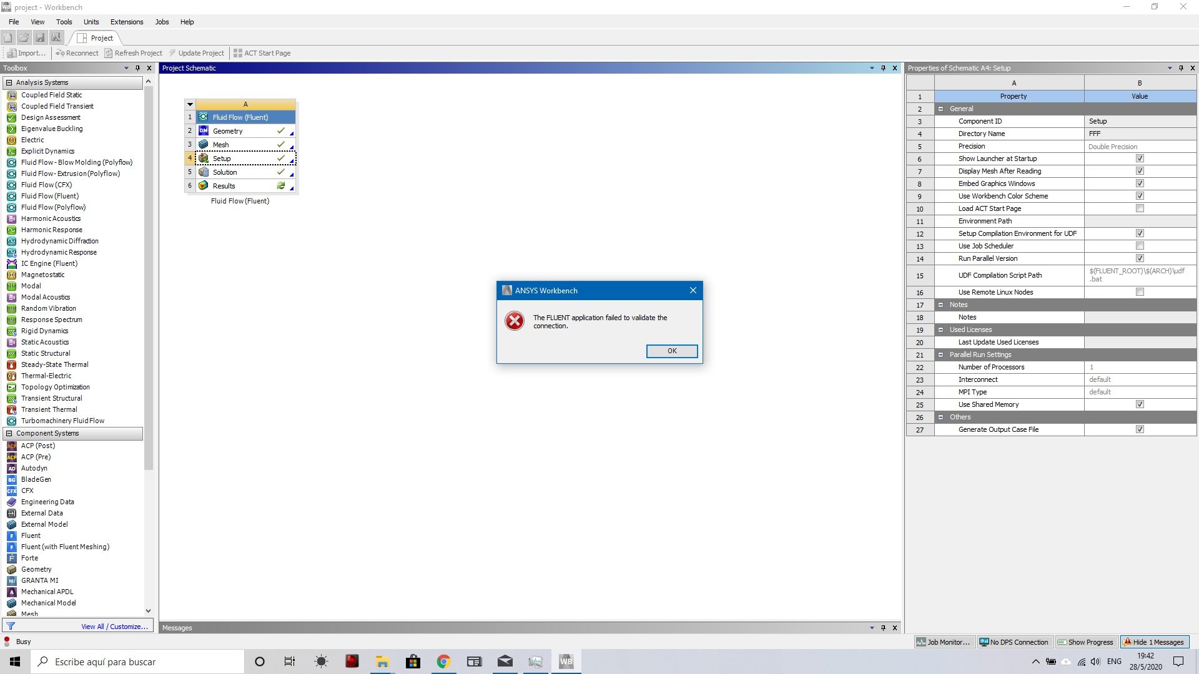1199x674 pixels.
Task: Open the View menu
Action: (37, 22)
